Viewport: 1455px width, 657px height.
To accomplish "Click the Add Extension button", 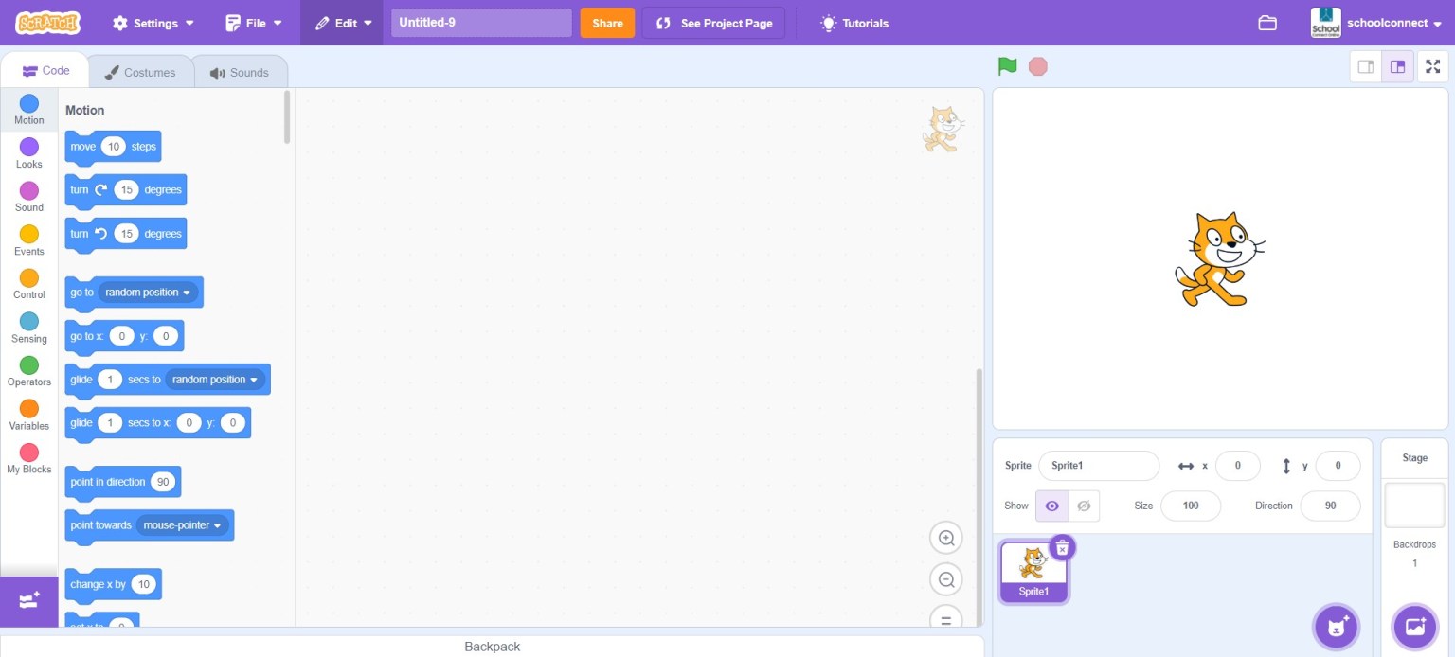I will (28, 601).
